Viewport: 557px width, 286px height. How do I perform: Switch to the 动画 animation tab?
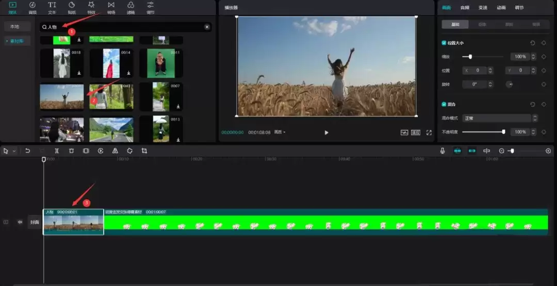pos(501,8)
